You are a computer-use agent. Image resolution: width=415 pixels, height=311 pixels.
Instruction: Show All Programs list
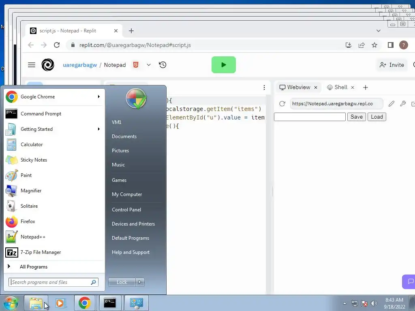pyautogui.click(x=33, y=267)
